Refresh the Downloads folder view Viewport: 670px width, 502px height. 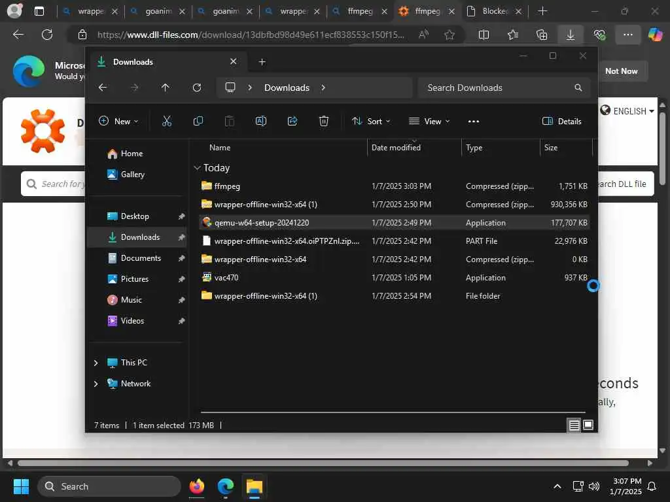pos(197,88)
